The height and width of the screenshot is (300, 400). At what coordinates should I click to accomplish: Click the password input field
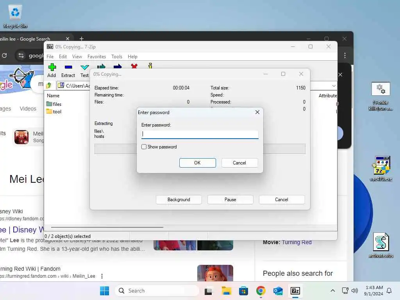coord(200,134)
